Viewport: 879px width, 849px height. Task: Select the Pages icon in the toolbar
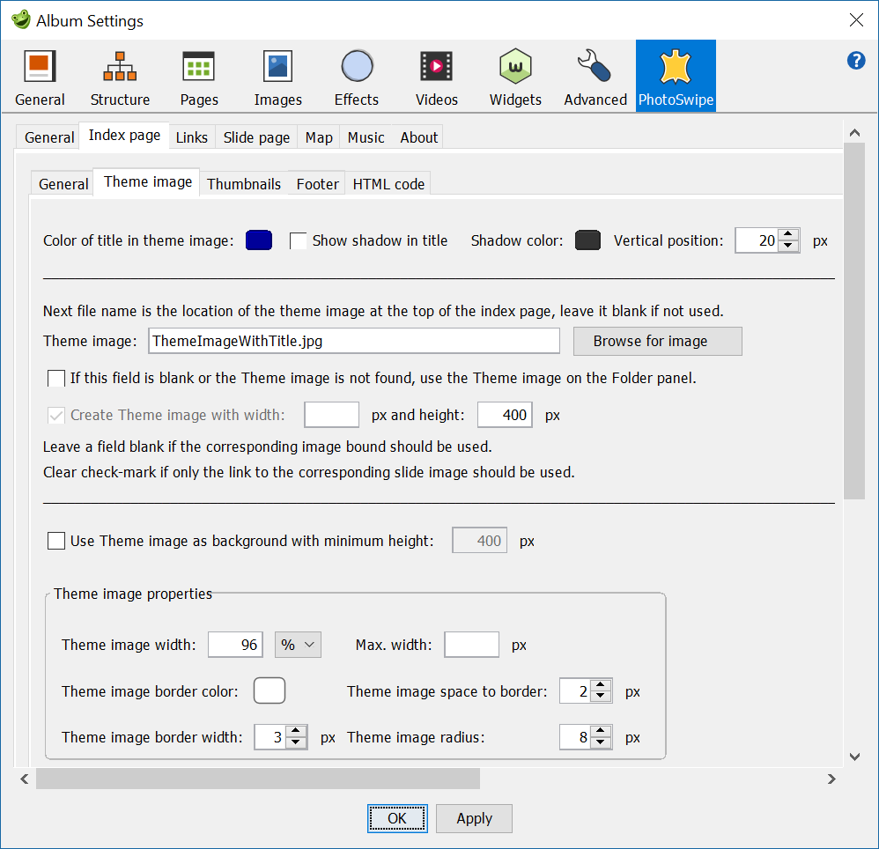[x=198, y=75]
